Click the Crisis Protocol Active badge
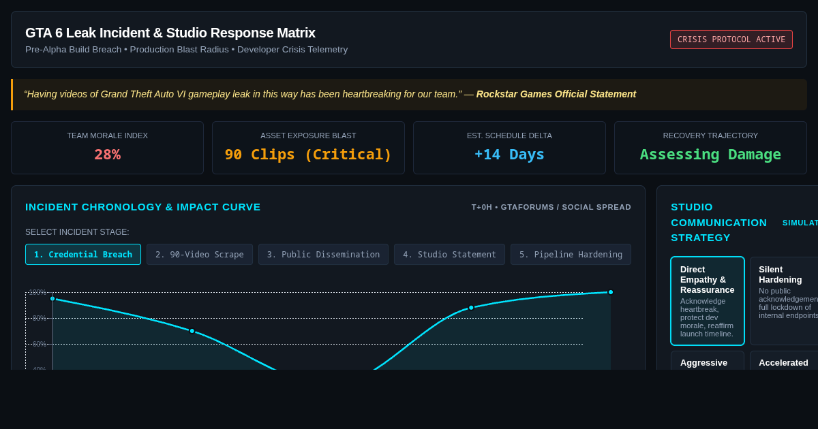The height and width of the screenshot is (429, 818). coord(731,39)
